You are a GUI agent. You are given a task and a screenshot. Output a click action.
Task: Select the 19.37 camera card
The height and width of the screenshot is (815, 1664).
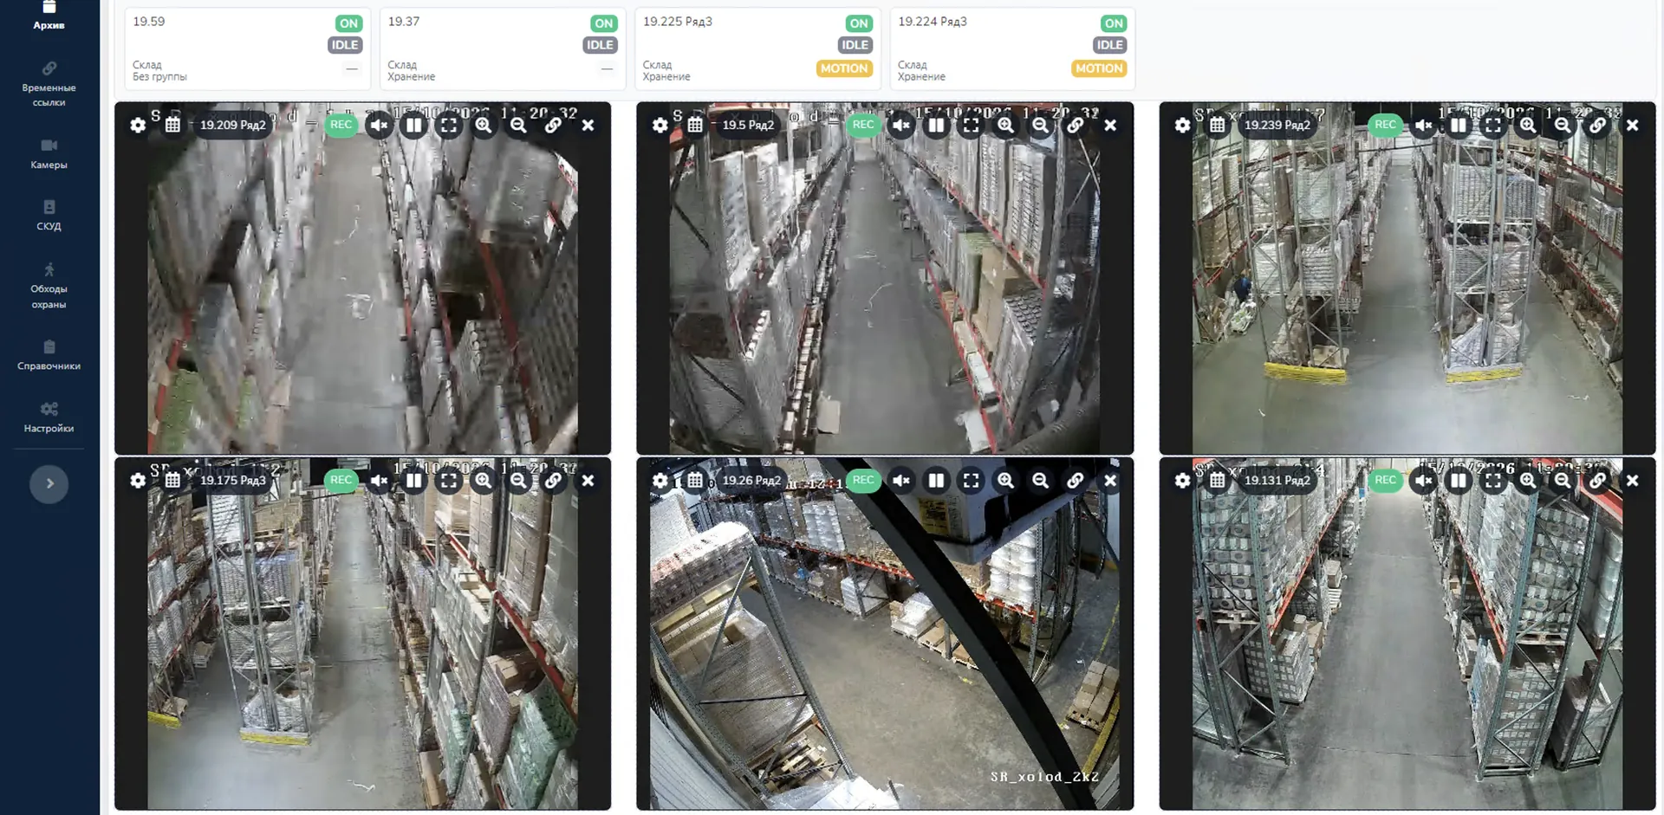coord(503,49)
